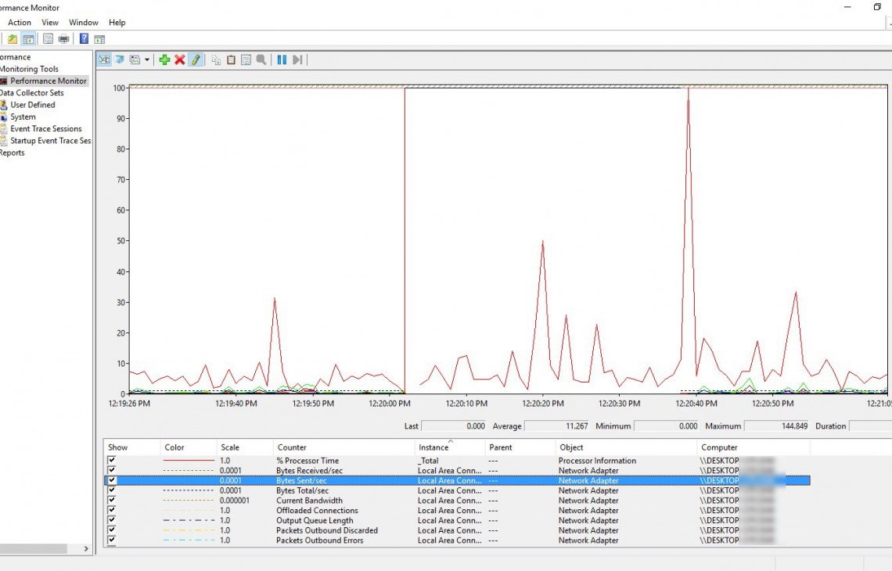Image resolution: width=892 pixels, height=571 pixels.
Task: Open the Action menu
Action: (x=20, y=23)
